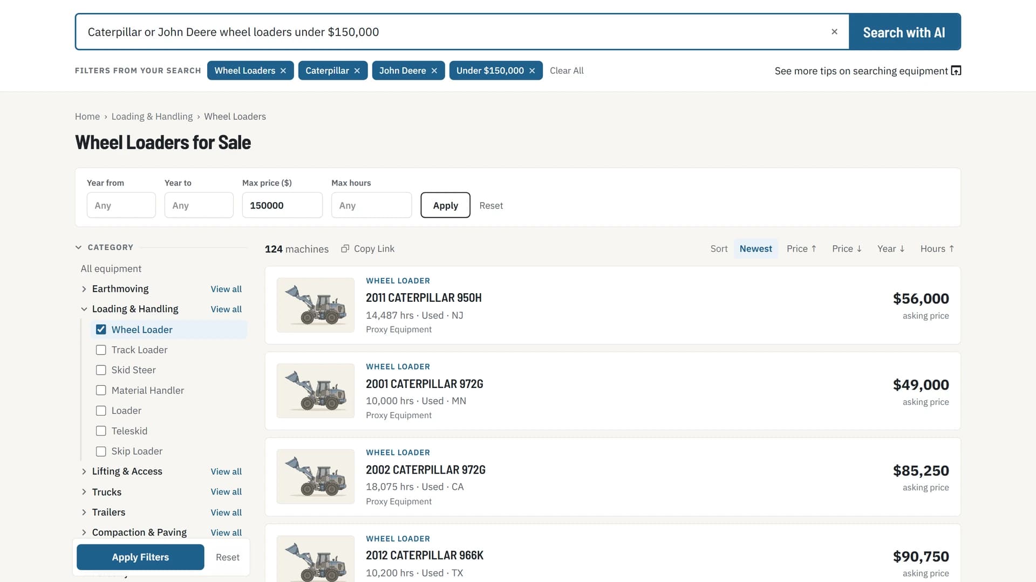Click the Home breadcrumb link
This screenshot has height=582, width=1036.
click(x=87, y=116)
